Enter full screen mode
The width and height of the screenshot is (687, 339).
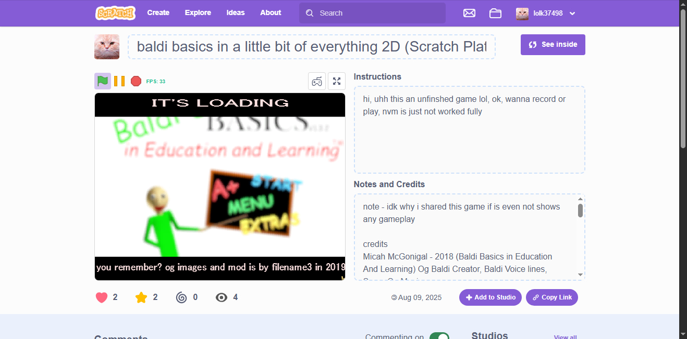click(x=337, y=81)
